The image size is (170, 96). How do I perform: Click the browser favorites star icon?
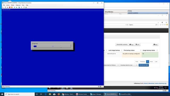[163, 25]
